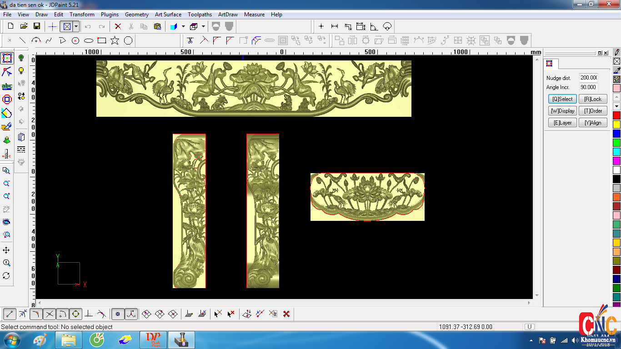Image resolution: width=621 pixels, height=349 pixels.
Task: Click the red X delete icon in top toolbar
Action: click(118, 26)
